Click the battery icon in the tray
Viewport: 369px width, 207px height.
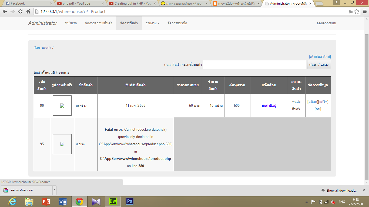[x=320, y=202]
